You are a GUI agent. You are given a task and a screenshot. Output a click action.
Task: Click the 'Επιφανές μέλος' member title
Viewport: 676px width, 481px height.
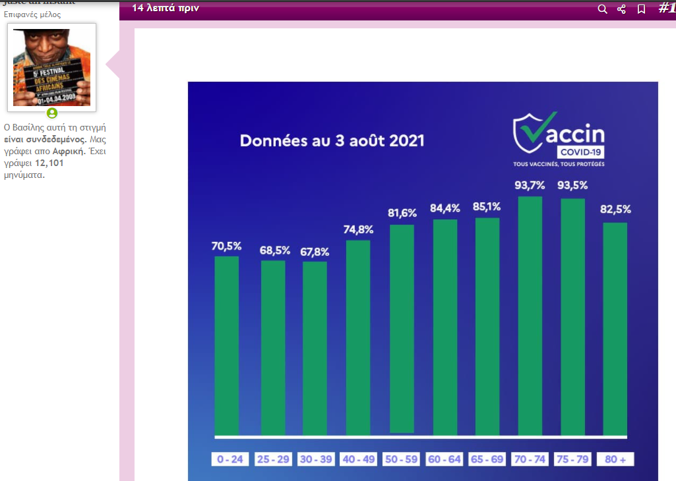(32, 14)
